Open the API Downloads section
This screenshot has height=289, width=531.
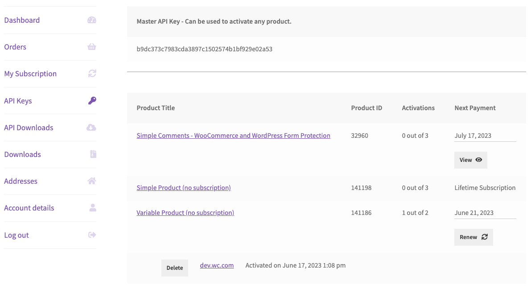pos(29,128)
